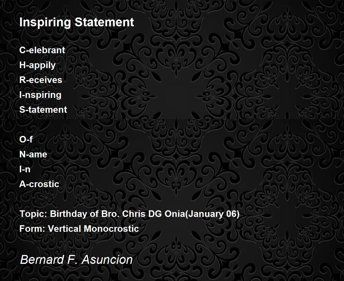344x281 pixels.
Task: Select the "I-nspiring" poem line
Action: pyautogui.click(x=40, y=95)
